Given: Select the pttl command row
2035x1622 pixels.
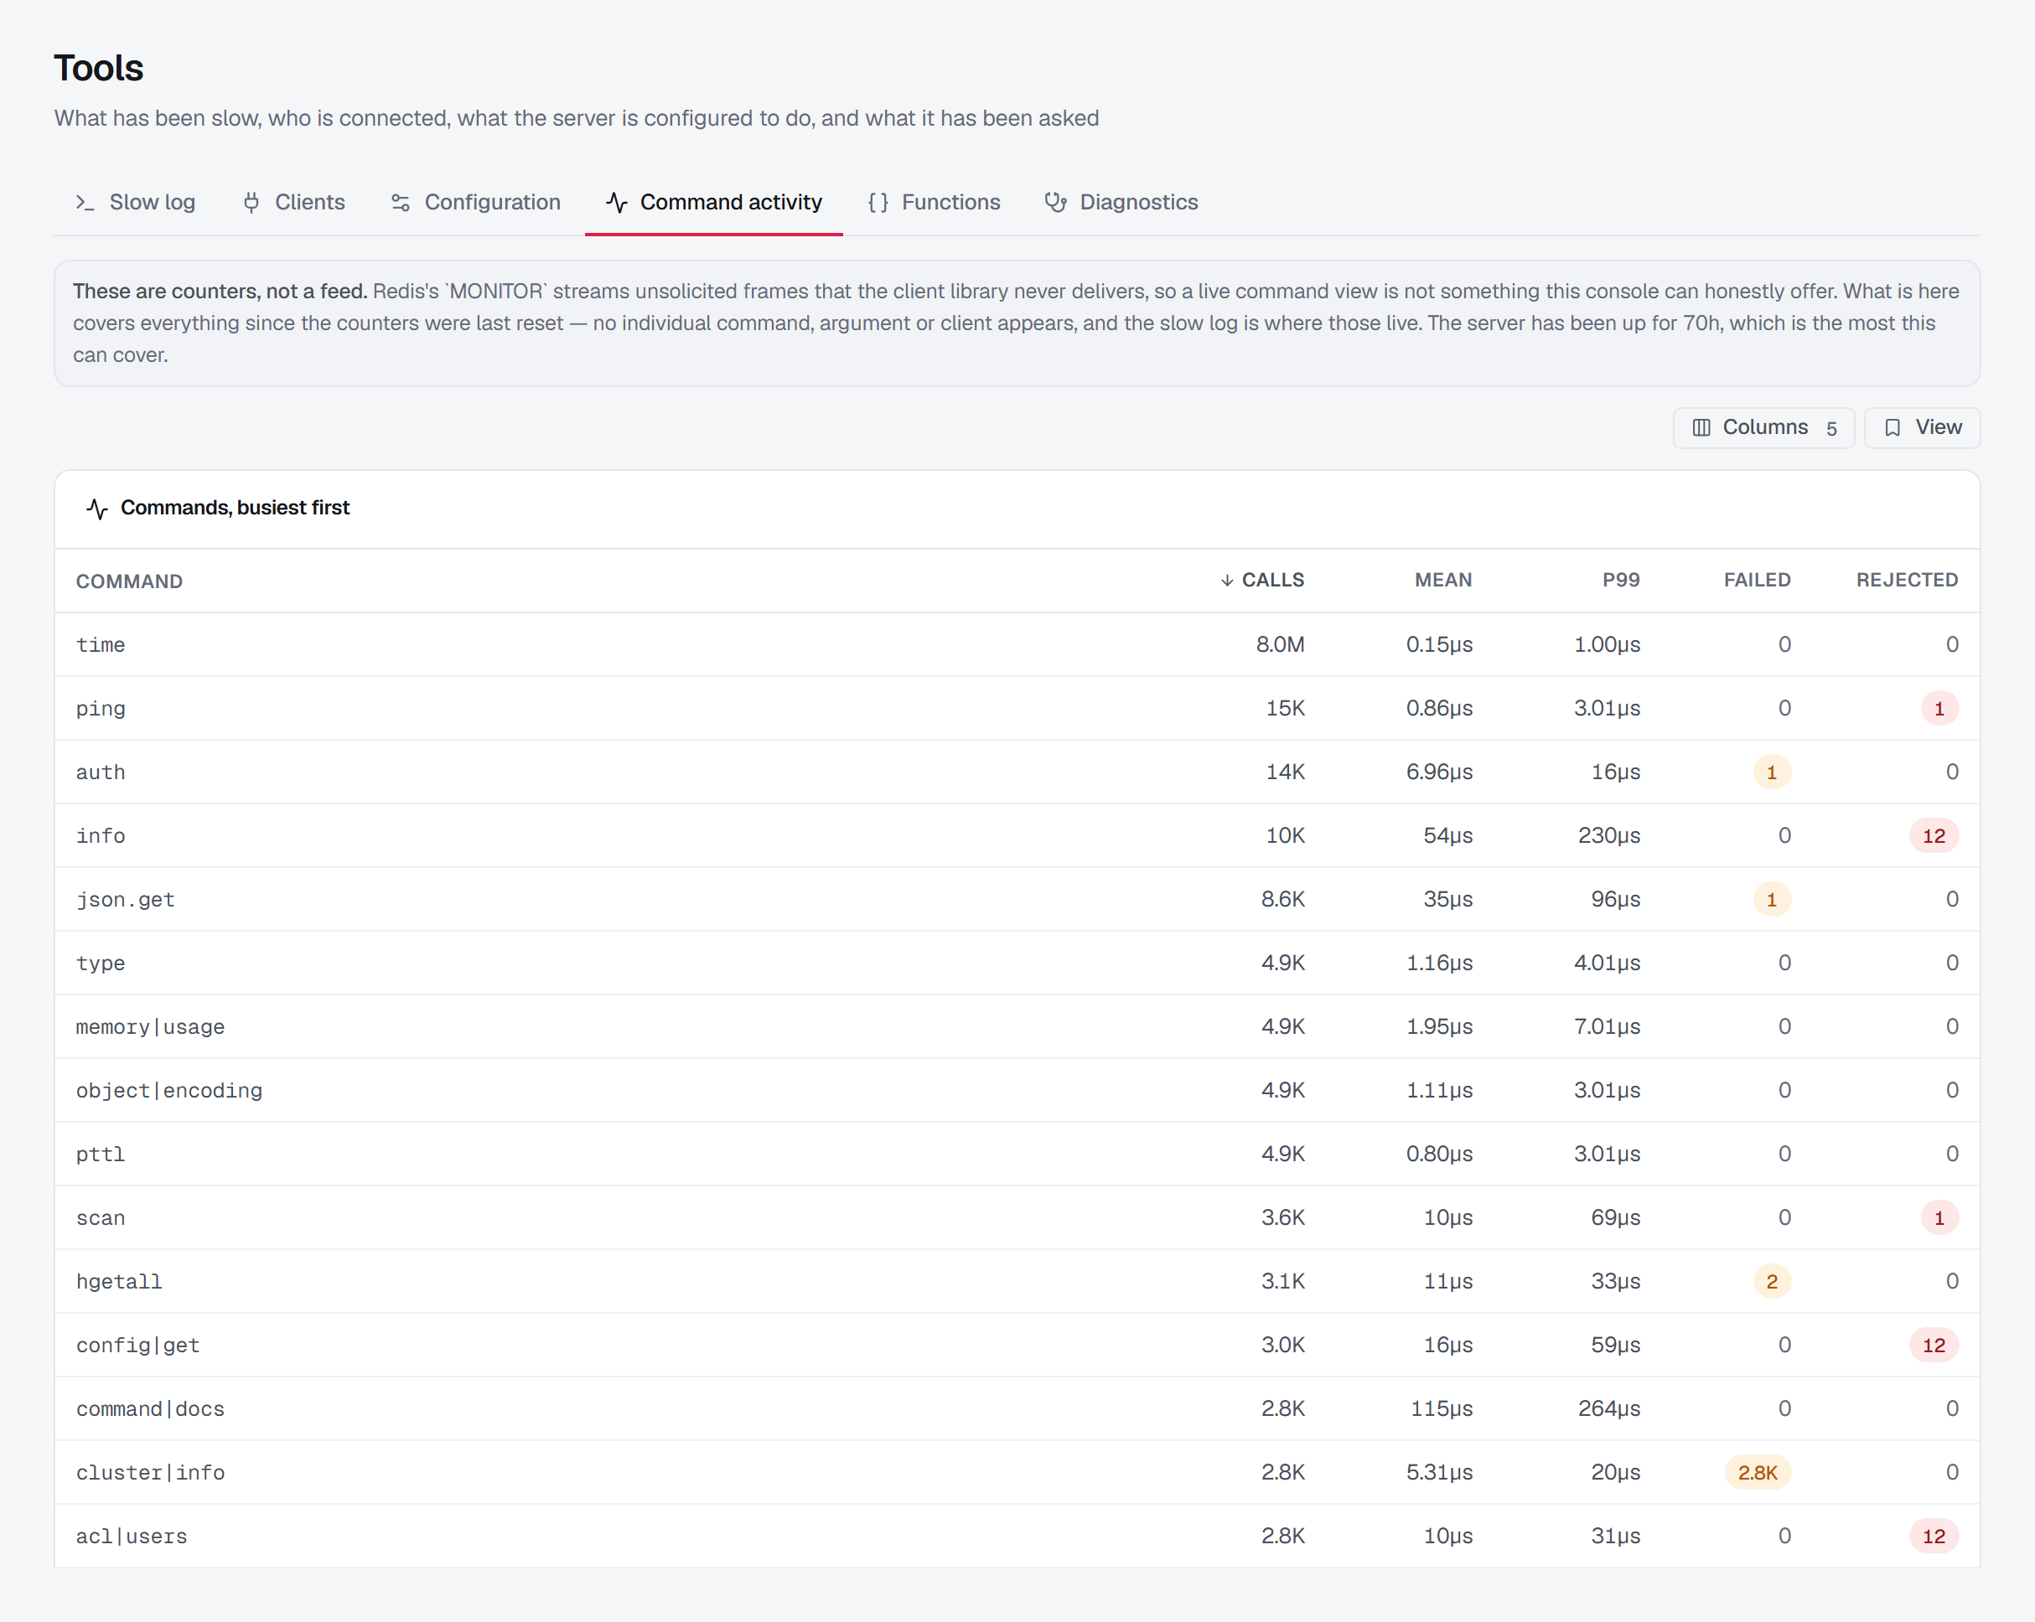Looking at the screenshot, I should click(x=1017, y=1154).
